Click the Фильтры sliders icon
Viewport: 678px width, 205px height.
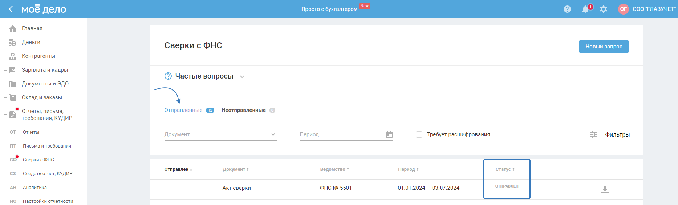[x=593, y=134]
